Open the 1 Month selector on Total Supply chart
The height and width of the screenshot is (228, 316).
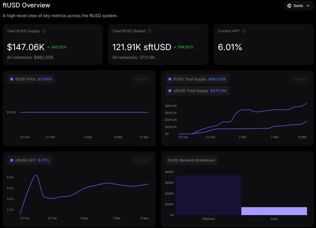click(x=300, y=79)
